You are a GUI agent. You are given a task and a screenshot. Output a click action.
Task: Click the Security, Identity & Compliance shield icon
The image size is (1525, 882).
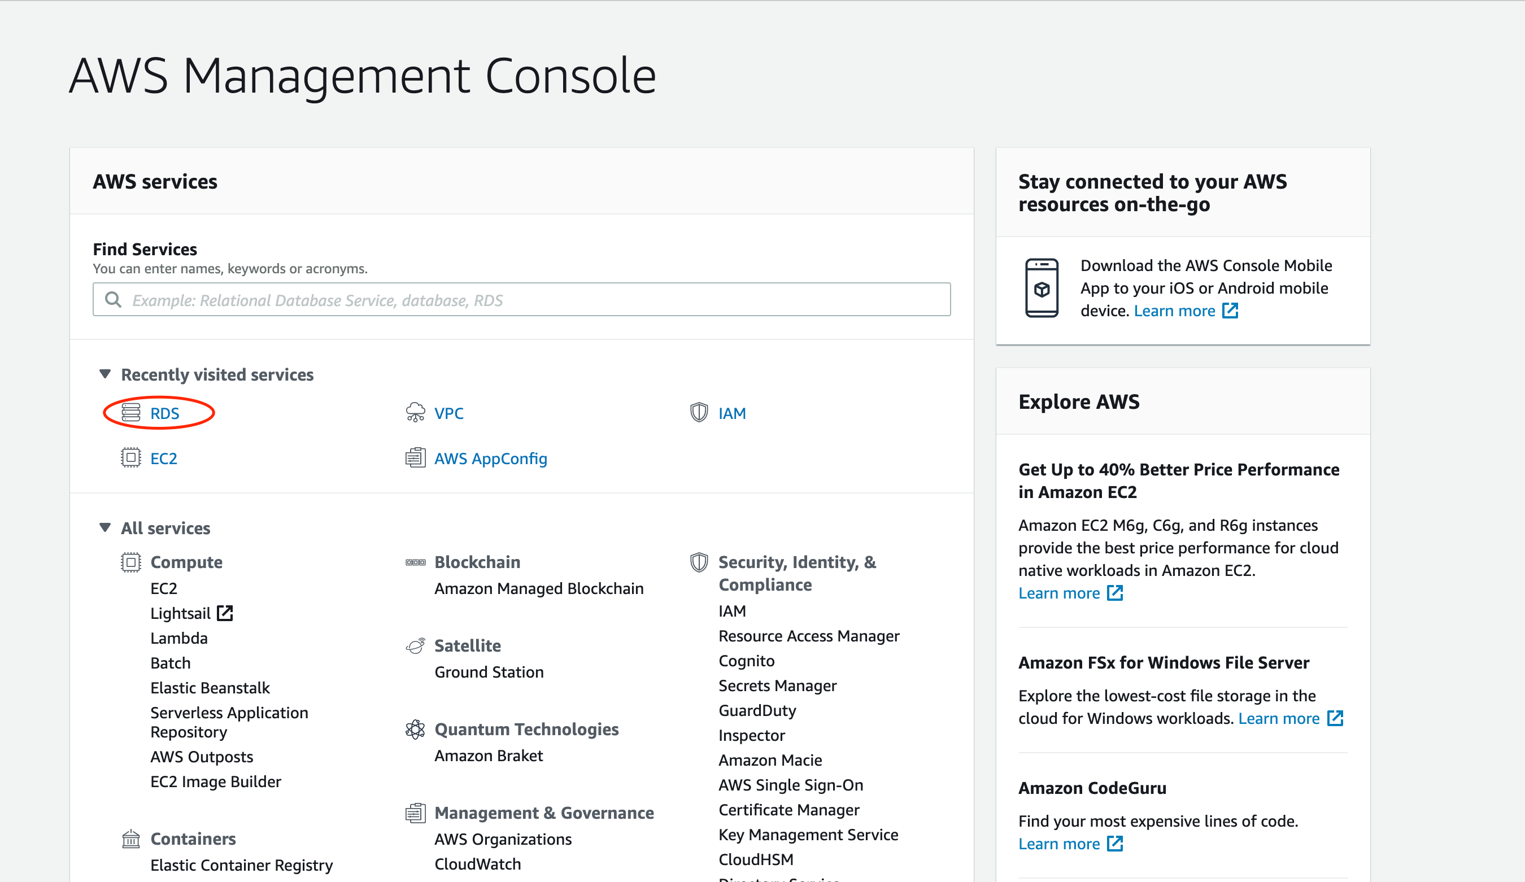(699, 562)
